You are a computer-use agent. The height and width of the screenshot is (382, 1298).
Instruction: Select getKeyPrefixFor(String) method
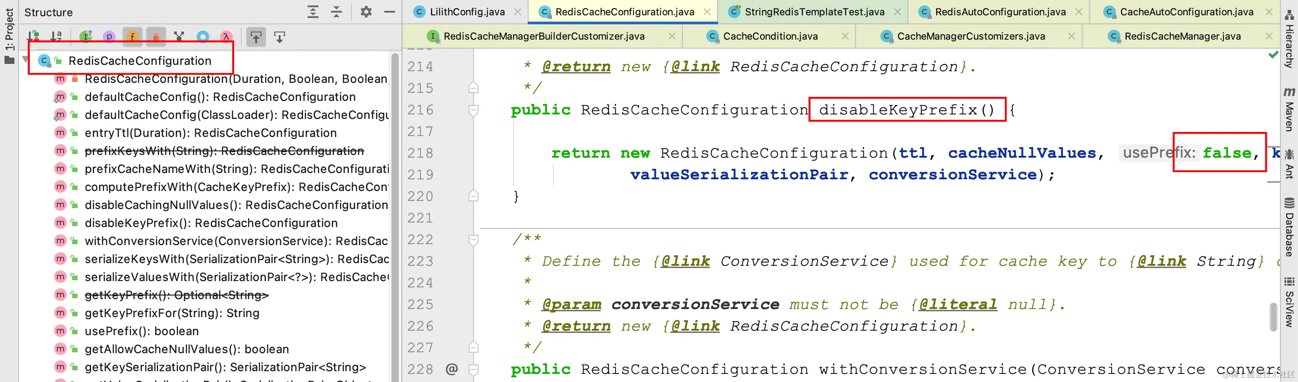click(172, 313)
